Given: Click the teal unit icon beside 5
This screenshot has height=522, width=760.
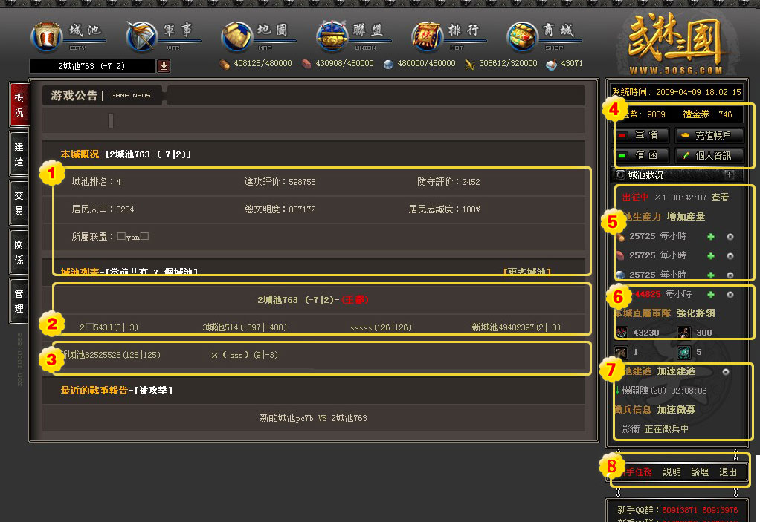Looking at the screenshot, I should click(684, 352).
